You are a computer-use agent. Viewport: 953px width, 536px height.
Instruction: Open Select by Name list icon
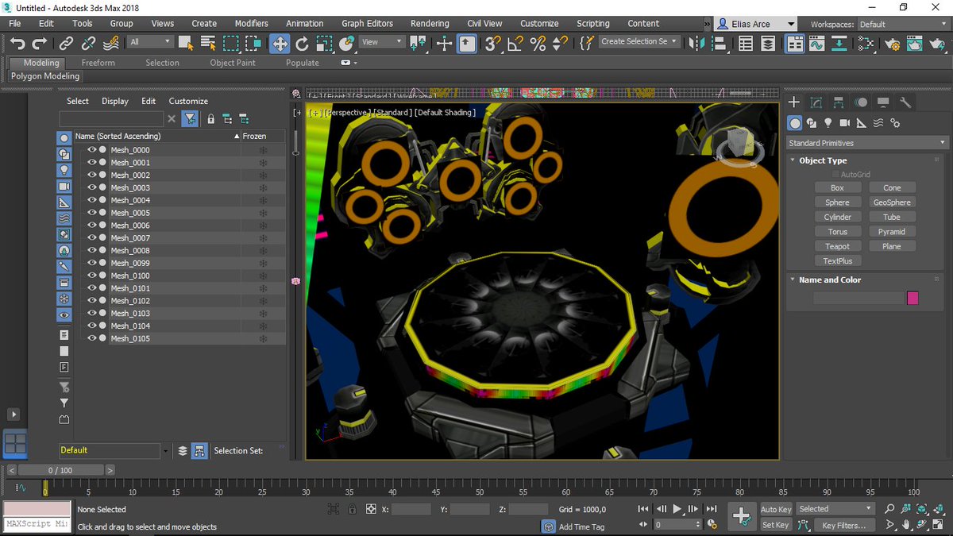click(208, 43)
